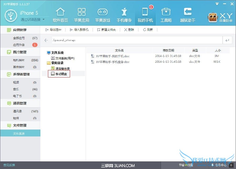Select 文件系统(用户) tree node

(x=63, y=58)
